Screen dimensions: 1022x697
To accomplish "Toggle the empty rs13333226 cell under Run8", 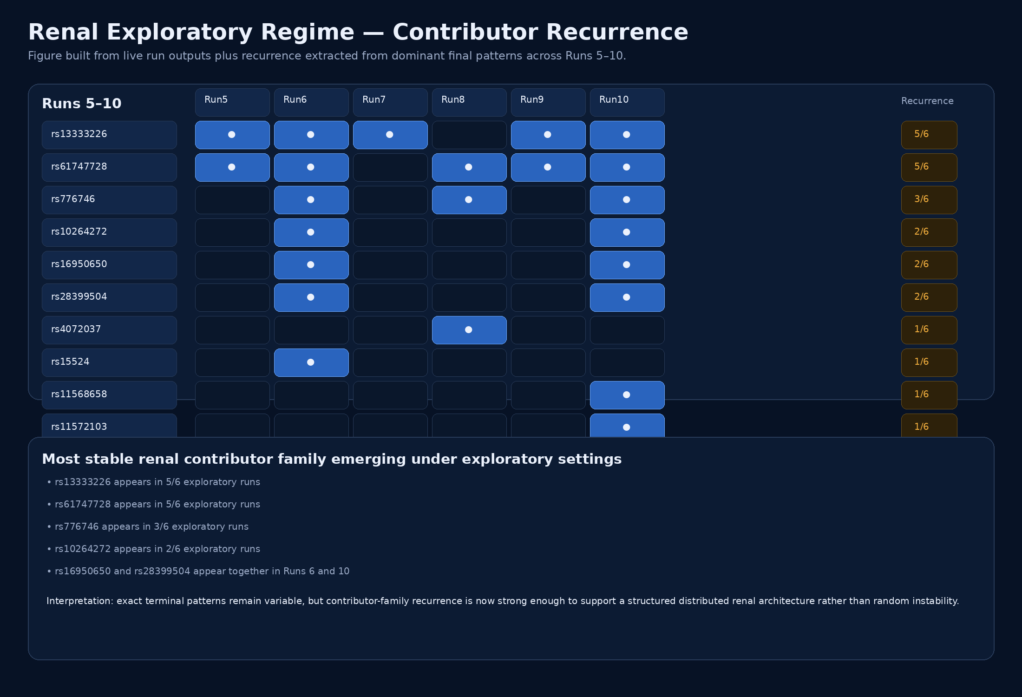I will pyautogui.click(x=469, y=135).
